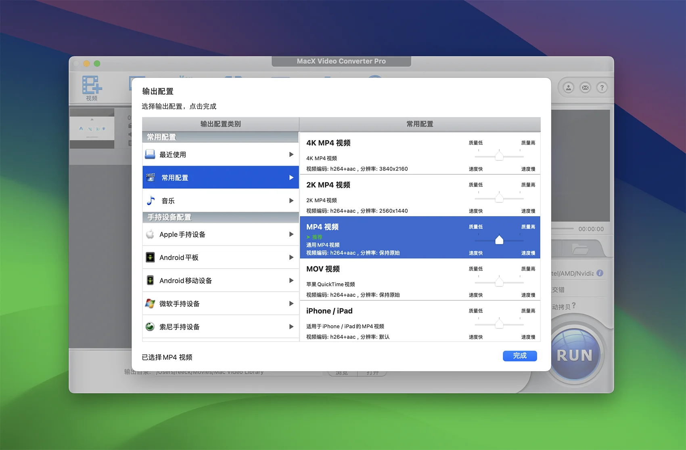Adjust the MP4 视频 quality slider
Viewport: 686px width, 450px height.
(x=499, y=240)
